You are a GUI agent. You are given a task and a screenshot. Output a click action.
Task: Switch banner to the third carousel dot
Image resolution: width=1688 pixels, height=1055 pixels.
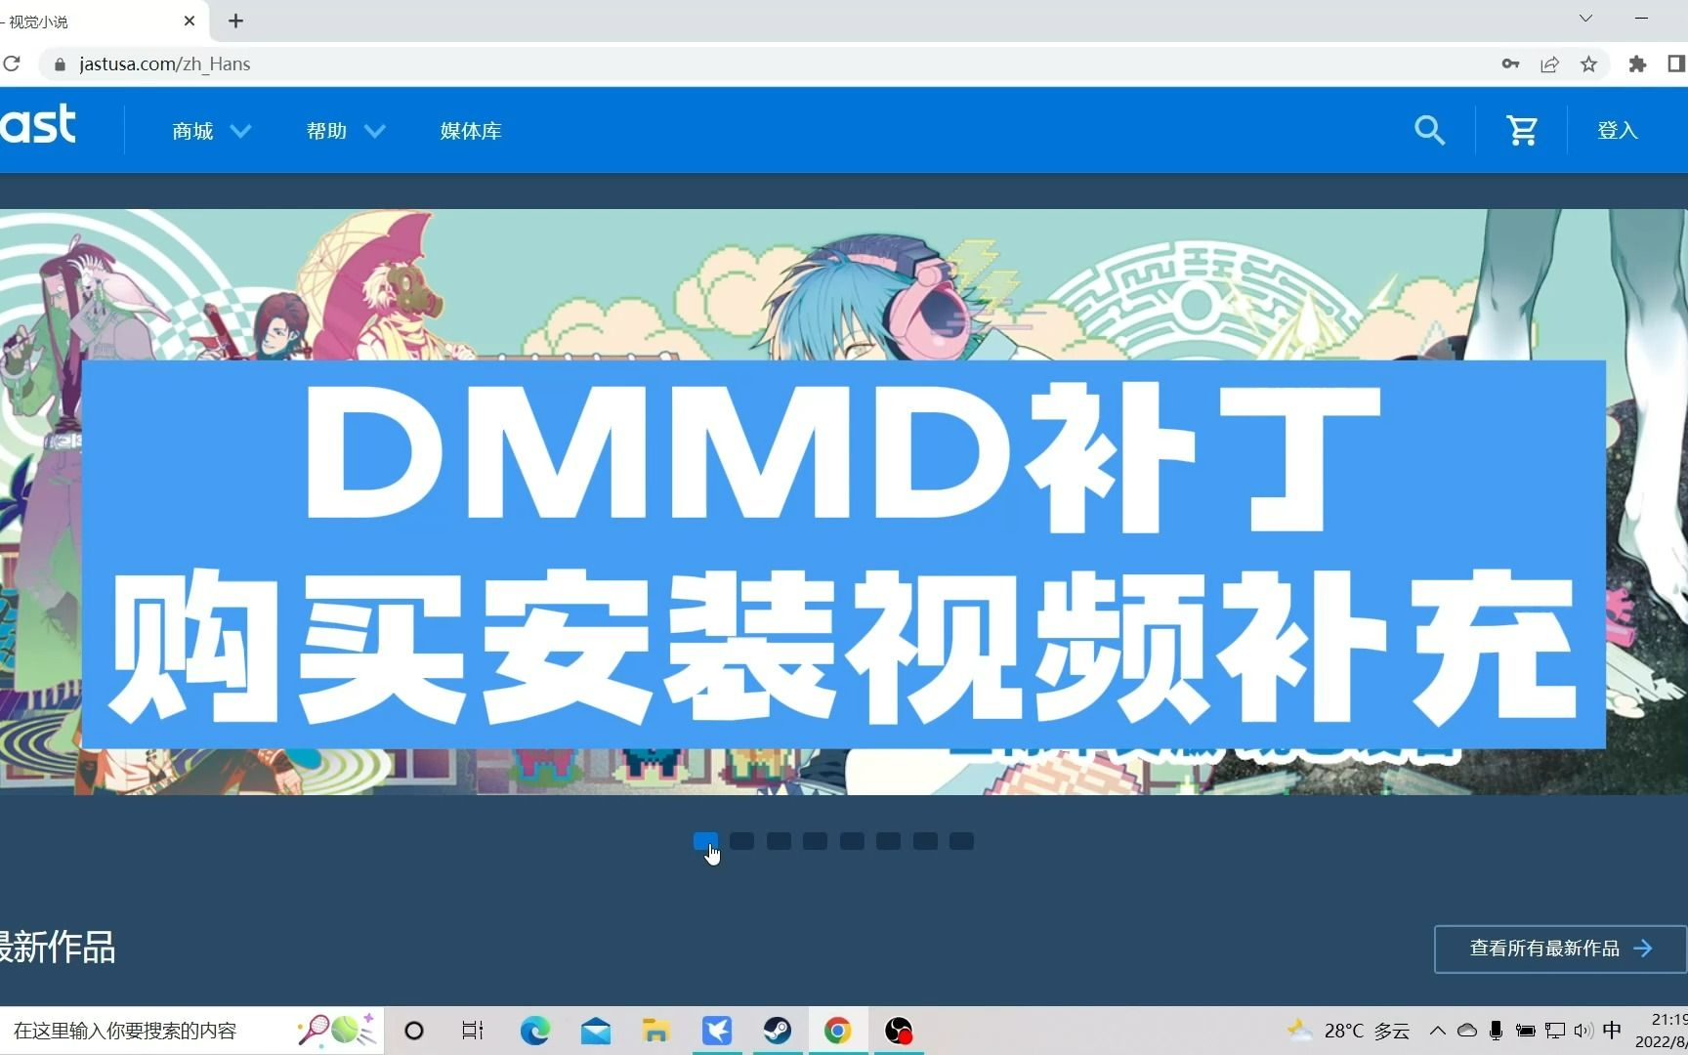[779, 841]
